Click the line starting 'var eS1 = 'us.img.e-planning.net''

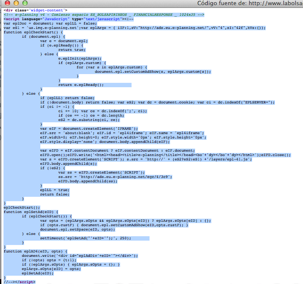(x=135, y=28)
